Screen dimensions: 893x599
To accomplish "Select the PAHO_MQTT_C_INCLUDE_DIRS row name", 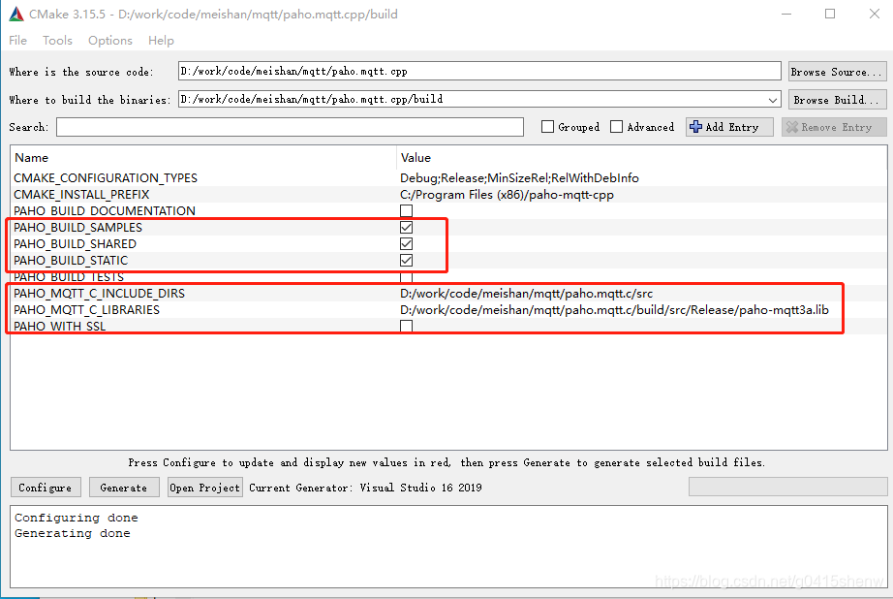I will 99,294.
